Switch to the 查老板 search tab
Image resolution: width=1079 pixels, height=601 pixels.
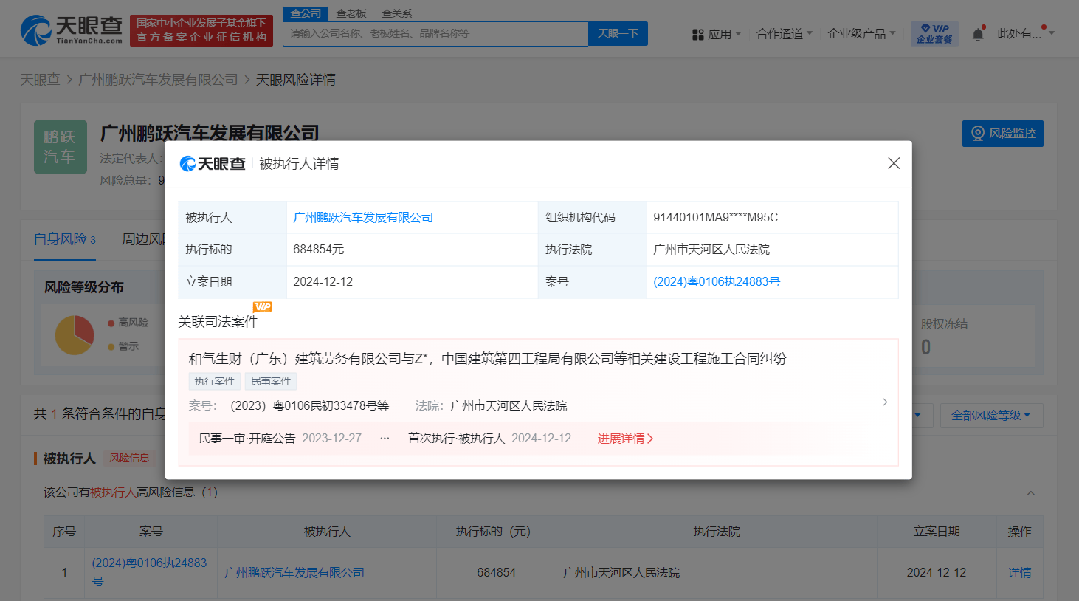tap(351, 13)
